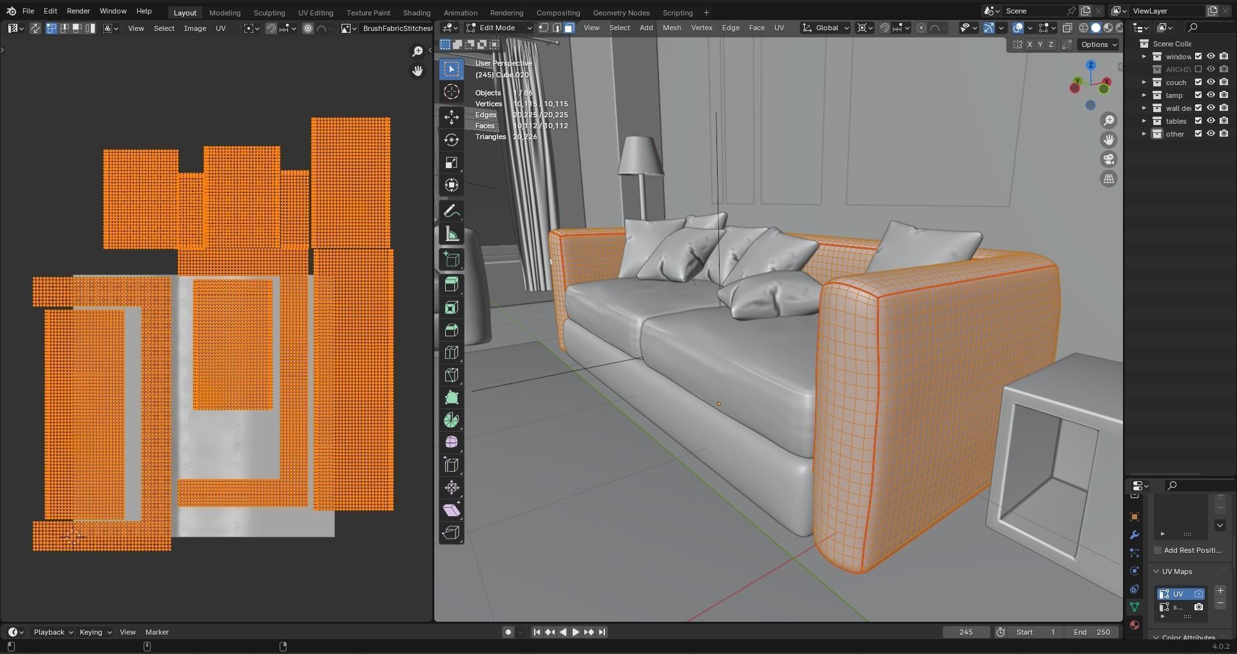Screen dimensions: 1237x654
Task: Hide the tables collection eye icon
Action: 1211,120
